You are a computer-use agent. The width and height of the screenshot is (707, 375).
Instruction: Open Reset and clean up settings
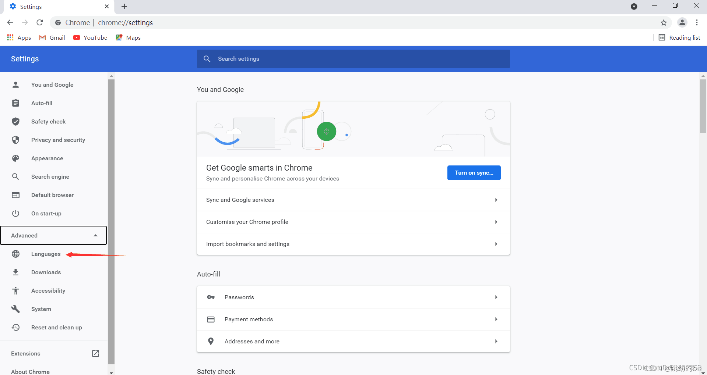pyautogui.click(x=57, y=327)
